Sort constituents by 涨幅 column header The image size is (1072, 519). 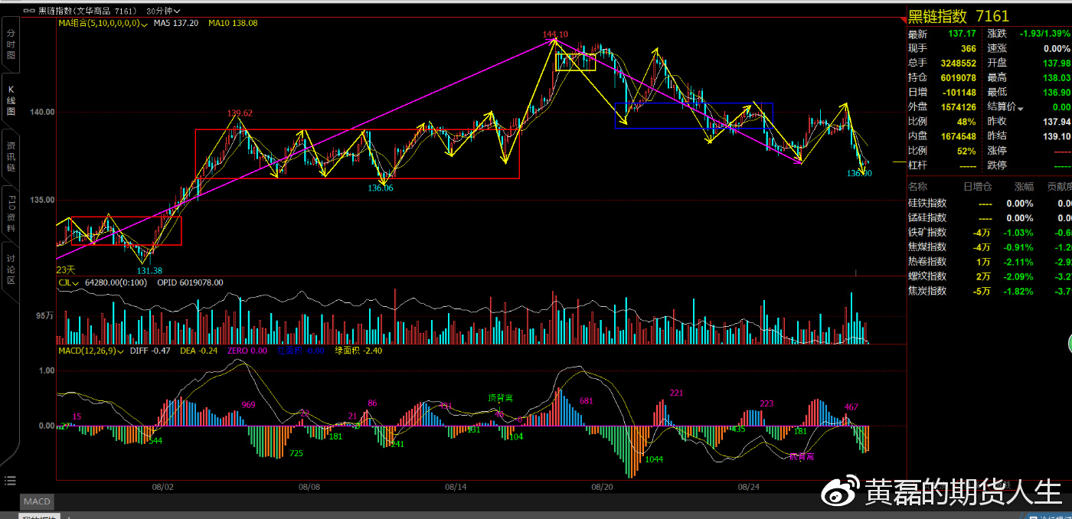1024,187
